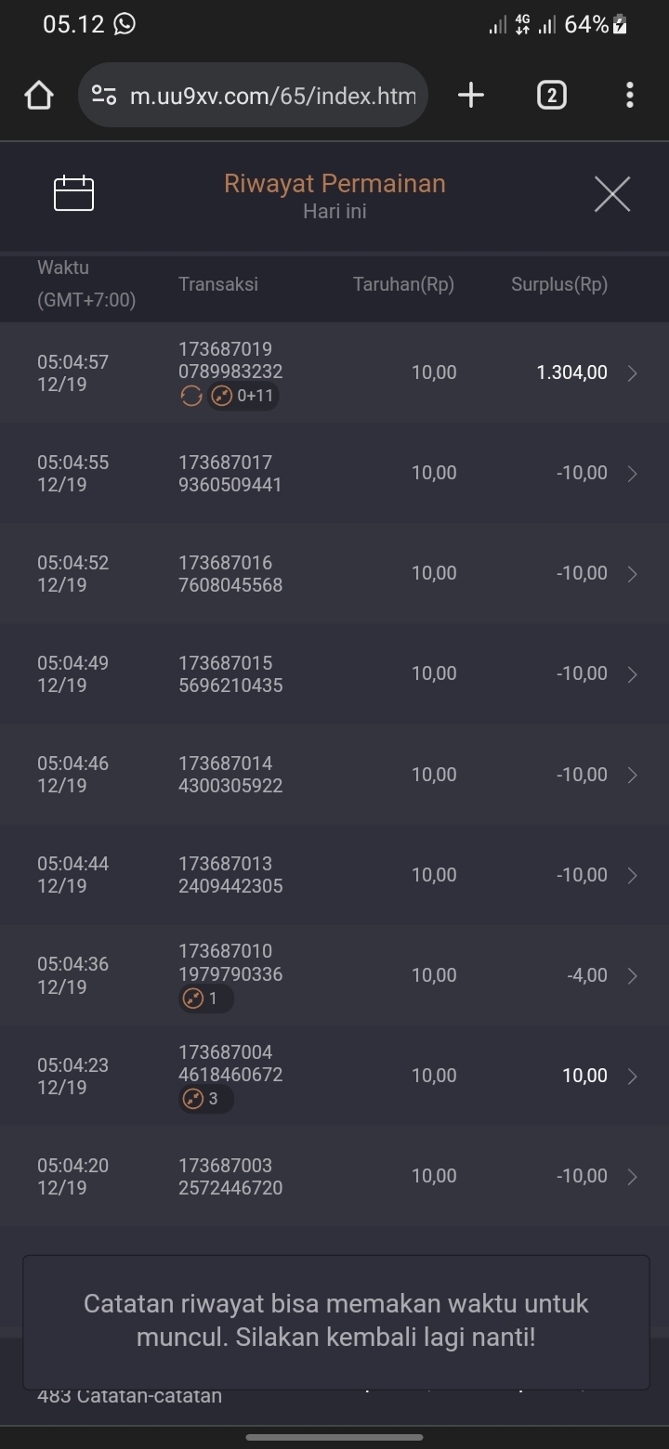Viewport: 669px width, 1449px height.
Task: Open the tab switcher showing 2 tabs
Action: point(551,95)
